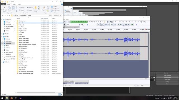Click the Silence audio icon in Audacity
Screen dimensions: 179x100
click(x=109, y=24)
